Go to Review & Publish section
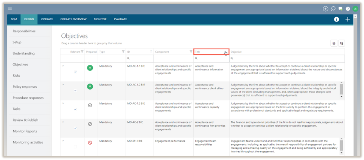Viewport: 364px width, 160px height. point(25,120)
